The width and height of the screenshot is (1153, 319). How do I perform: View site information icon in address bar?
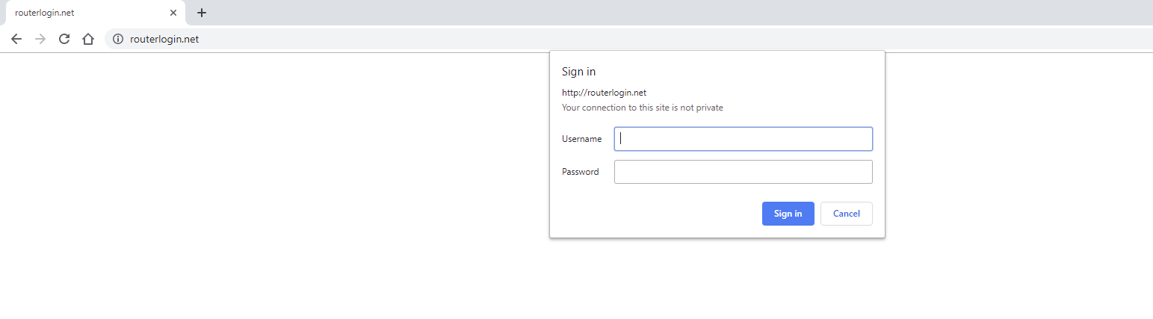117,39
